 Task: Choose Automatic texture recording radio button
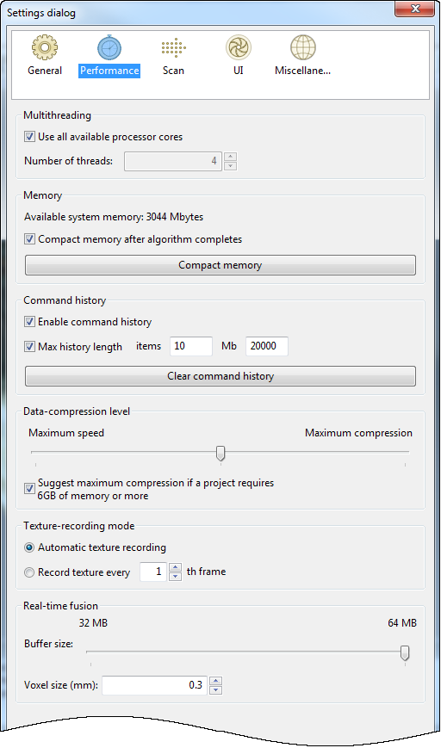(x=29, y=547)
